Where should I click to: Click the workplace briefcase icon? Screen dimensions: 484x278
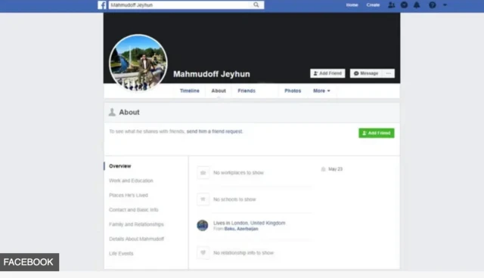click(x=203, y=173)
